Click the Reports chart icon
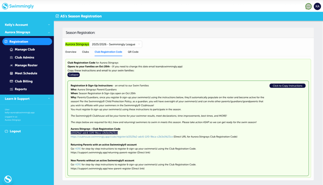Image resolution: width=323 pixels, height=185 pixels. 12,89
